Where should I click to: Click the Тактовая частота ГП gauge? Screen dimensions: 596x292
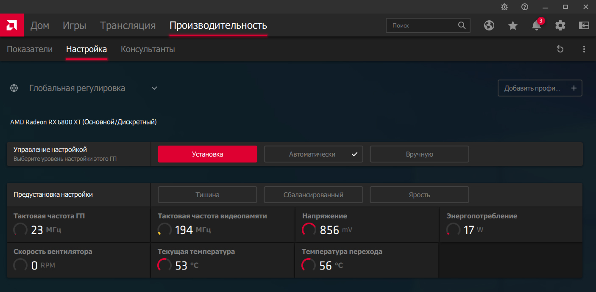click(20, 229)
